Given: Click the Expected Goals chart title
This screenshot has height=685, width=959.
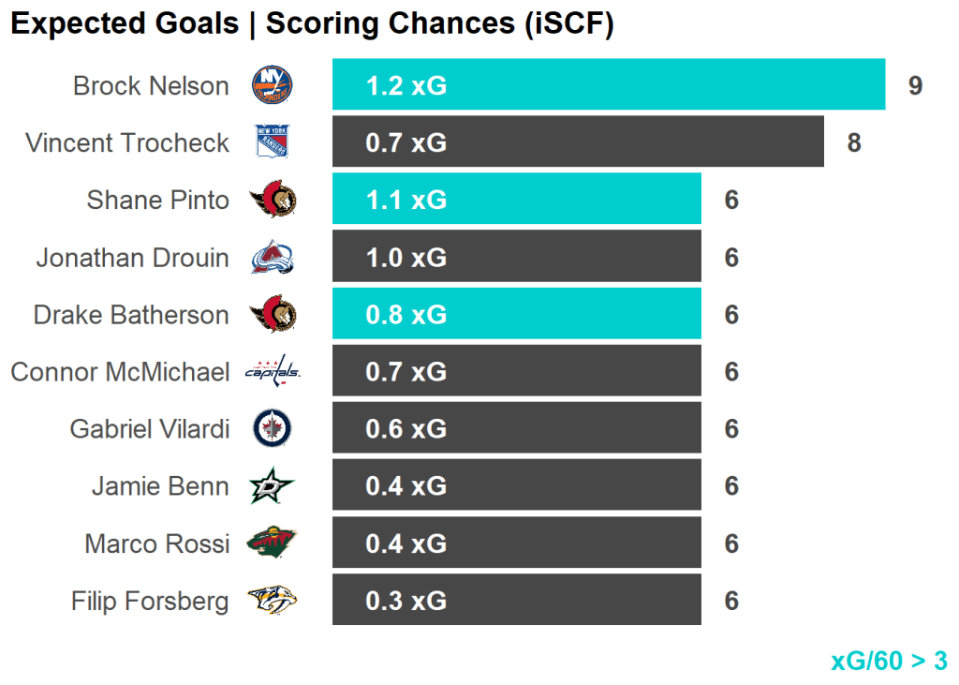Looking at the screenshot, I should tap(312, 24).
